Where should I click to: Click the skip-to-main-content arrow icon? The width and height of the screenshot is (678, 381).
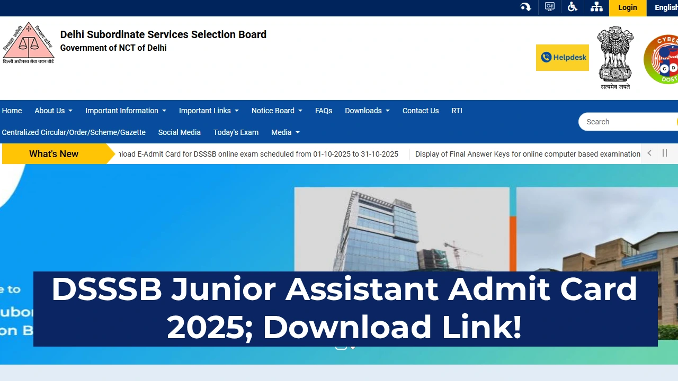pyautogui.click(x=525, y=7)
